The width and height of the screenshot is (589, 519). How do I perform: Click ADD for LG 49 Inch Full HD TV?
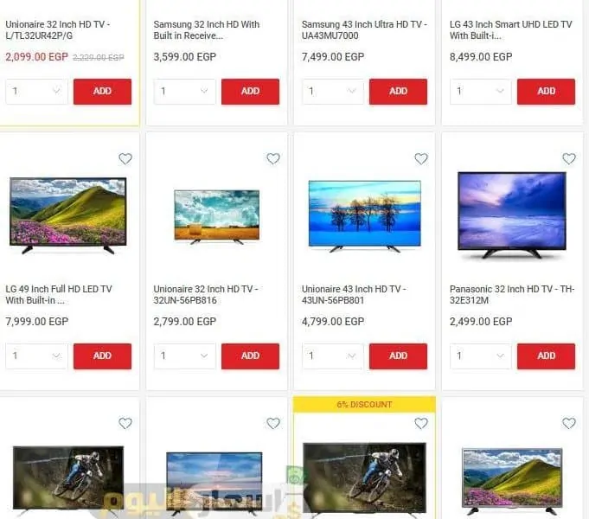[x=103, y=356]
